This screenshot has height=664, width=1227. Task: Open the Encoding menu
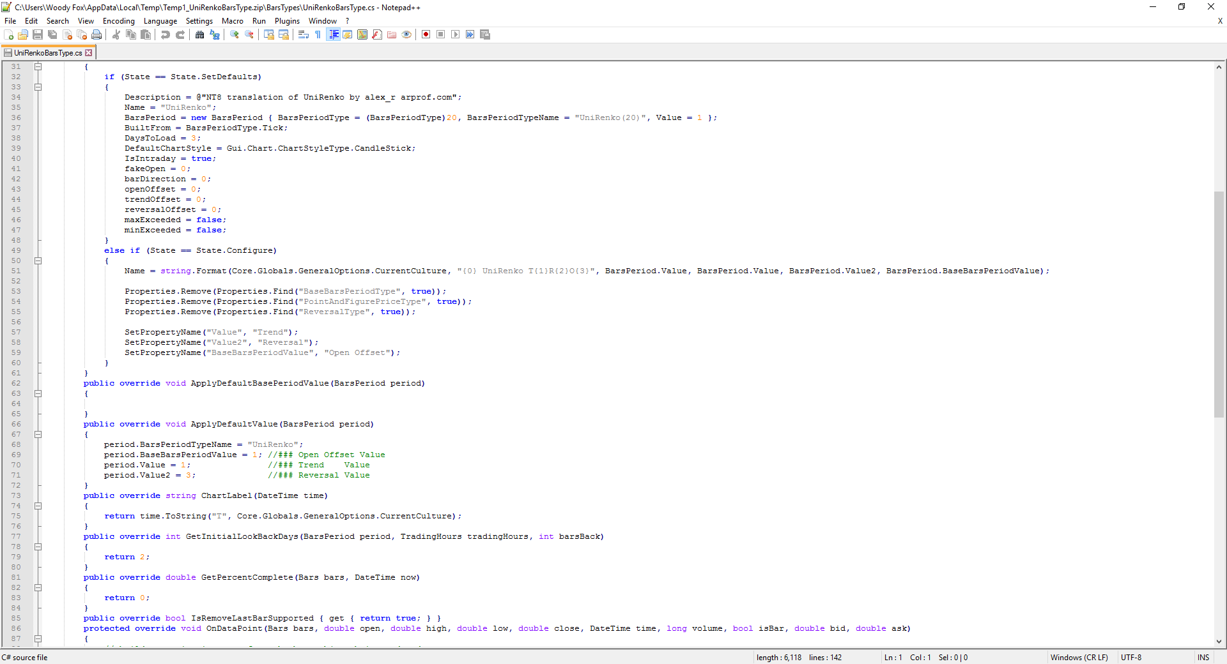pyautogui.click(x=119, y=21)
